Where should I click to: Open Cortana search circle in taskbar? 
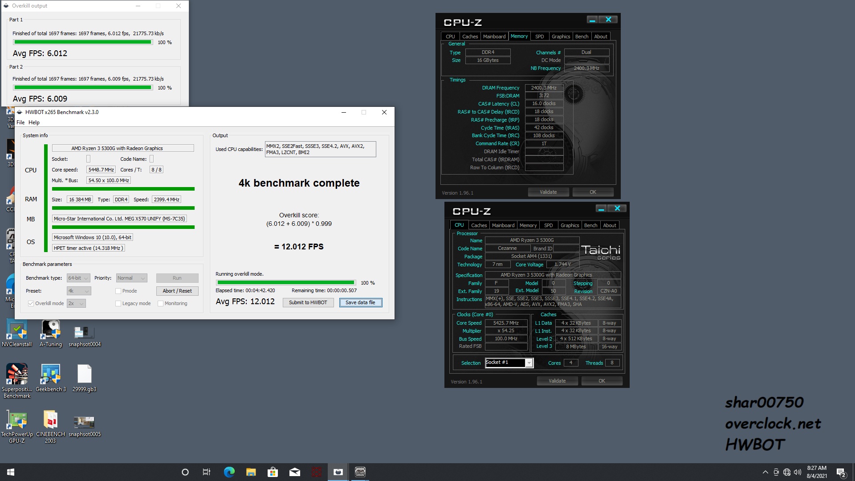(x=185, y=472)
